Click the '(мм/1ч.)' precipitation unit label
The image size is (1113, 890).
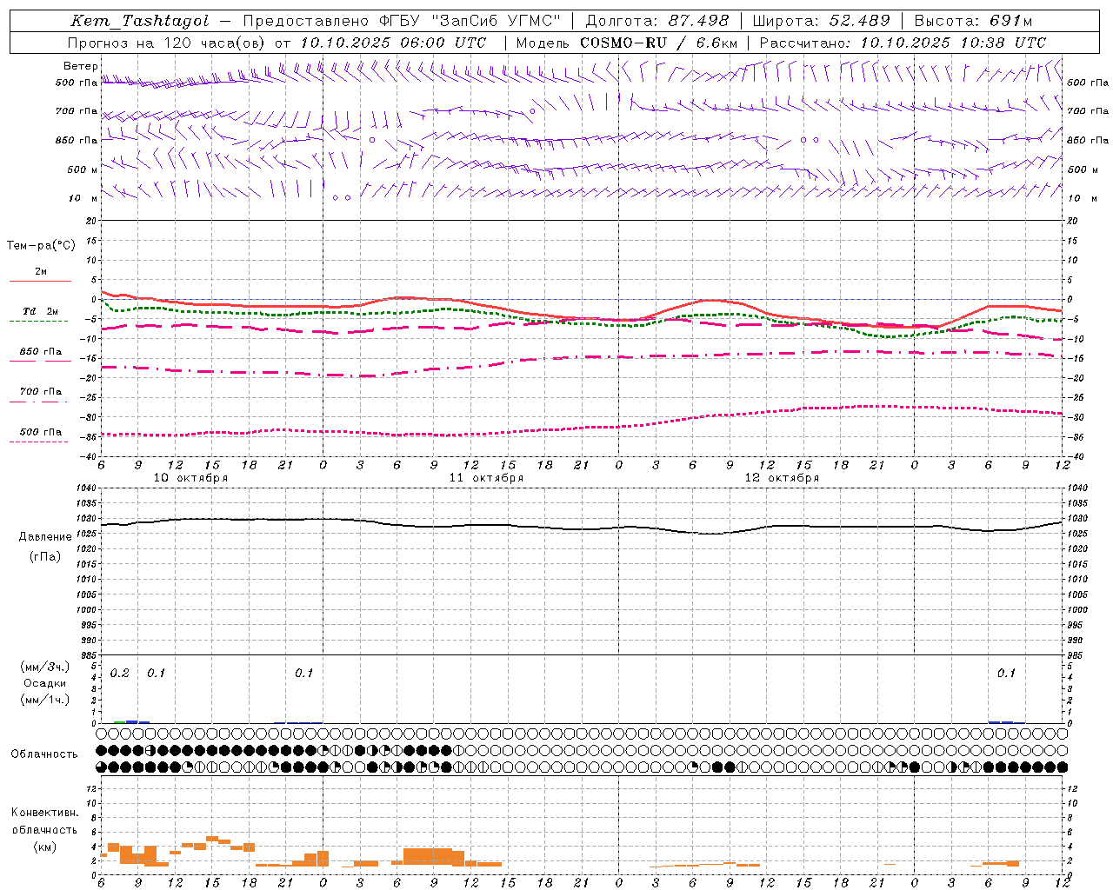(x=45, y=700)
